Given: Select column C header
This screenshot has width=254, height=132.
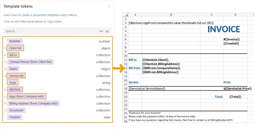Looking at the screenshot, I should [211, 15].
